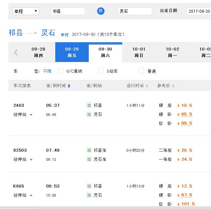The height and width of the screenshot is (209, 211).
Task: Click the blue 单程 label in heading
Action: pyautogui.click(x=65, y=35)
